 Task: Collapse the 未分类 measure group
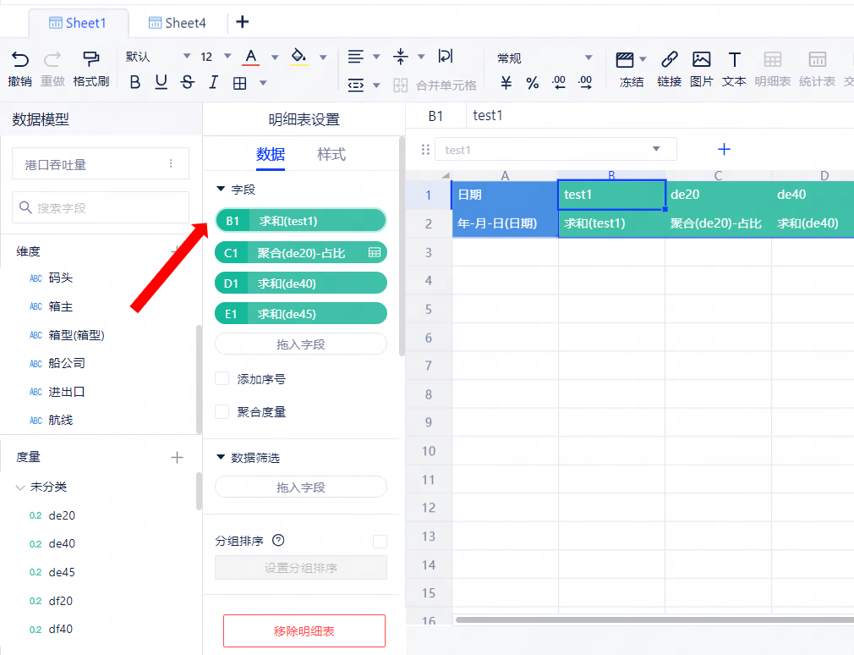pyautogui.click(x=21, y=487)
